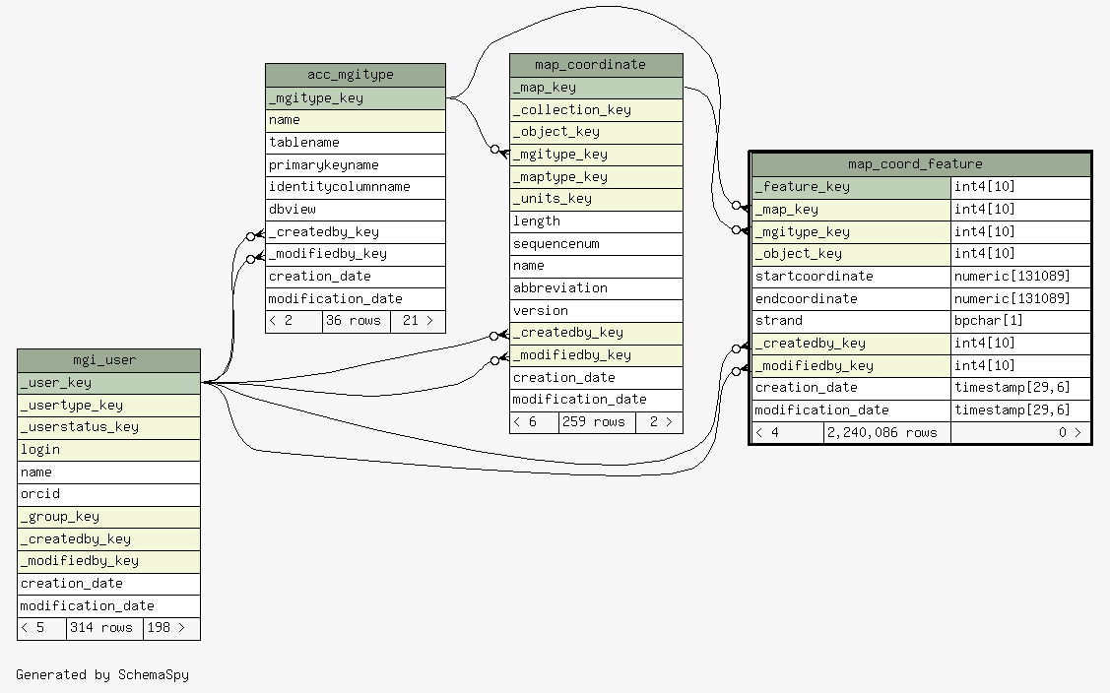1110x693 pixels.
Task: Select _mgitype_key in acc_mgitype table
Action: [x=356, y=98]
